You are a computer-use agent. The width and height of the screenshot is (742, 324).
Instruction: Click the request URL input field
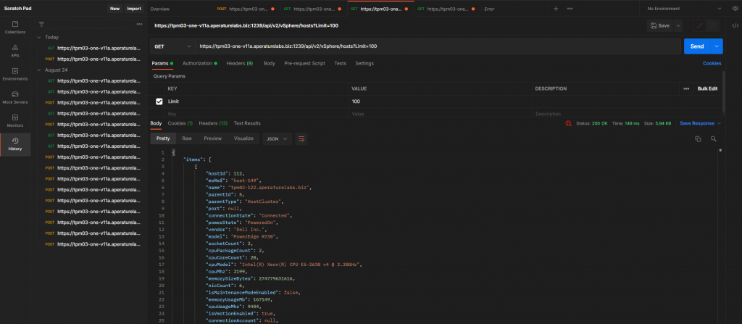pos(438,46)
